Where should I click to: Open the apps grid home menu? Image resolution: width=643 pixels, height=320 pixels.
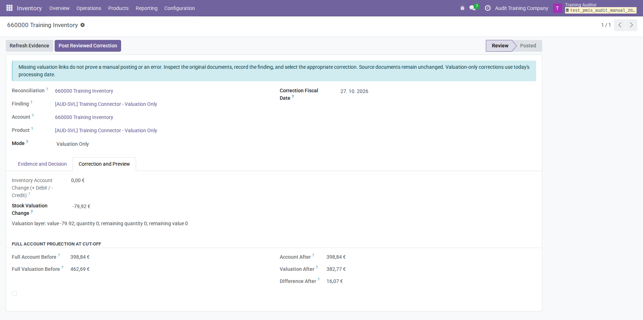[10, 8]
